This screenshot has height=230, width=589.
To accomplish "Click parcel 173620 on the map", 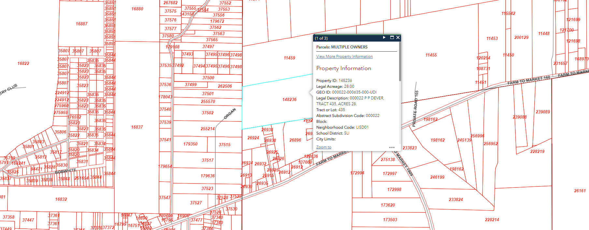I will tap(388, 205).
